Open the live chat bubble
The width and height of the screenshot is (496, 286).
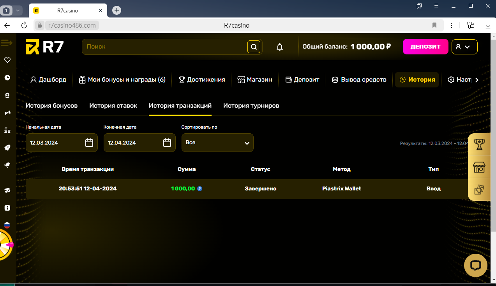[x=475, y=265]
